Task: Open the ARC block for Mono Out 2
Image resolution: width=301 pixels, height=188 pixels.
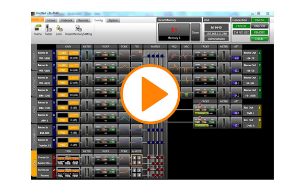Action: pos(187,68)
